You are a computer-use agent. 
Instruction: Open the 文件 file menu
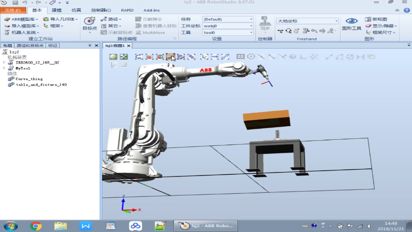13,10
